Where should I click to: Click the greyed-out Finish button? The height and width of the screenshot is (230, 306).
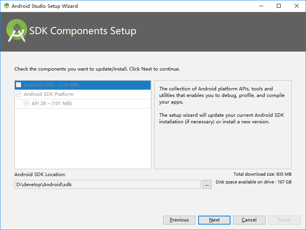coord(284,220)
